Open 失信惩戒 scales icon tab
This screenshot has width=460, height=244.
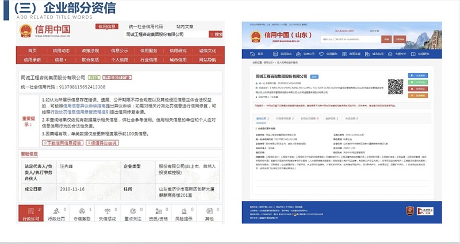[108, 213]
